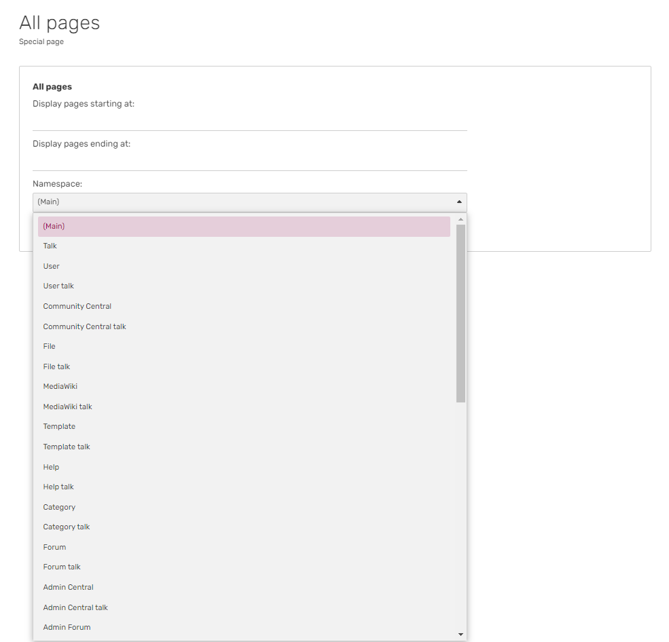Viewport: 669px width, 642px height.
Task: Click the dropdown scrollbar up arrow
Action: (460, 220)
